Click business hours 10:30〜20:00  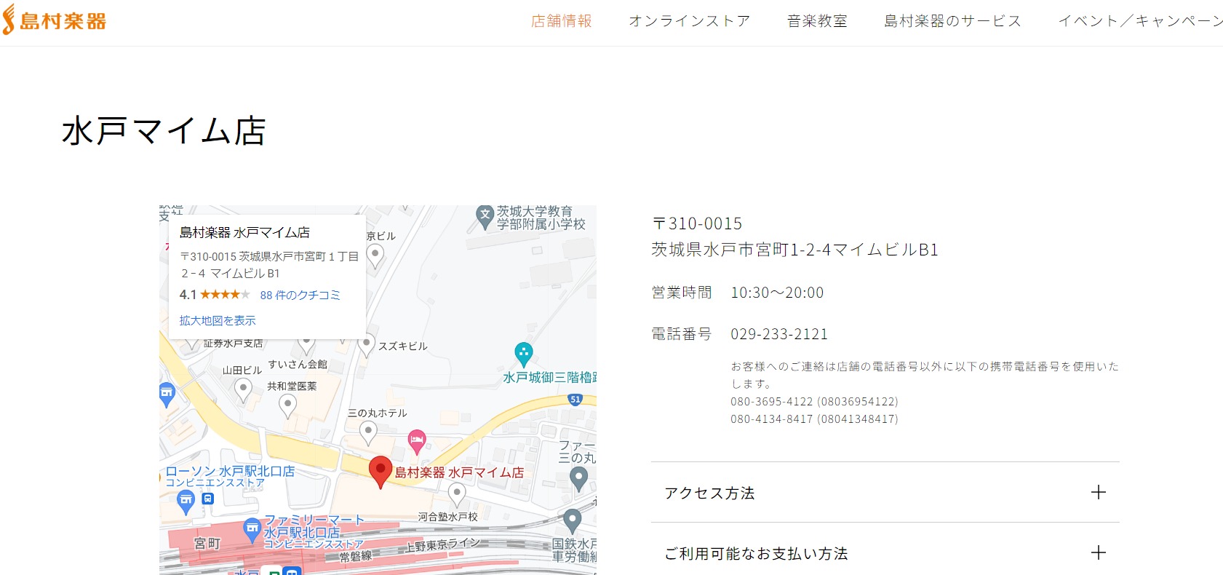pyautogui.click(x=777, y=293)
